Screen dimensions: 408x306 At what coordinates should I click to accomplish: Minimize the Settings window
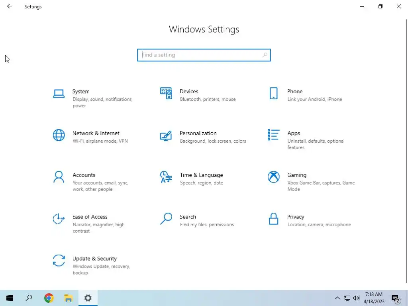[x=362, y=6]
